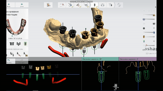Select implant label 26 in 3D view
Viewport: 163px width, 91px height.
pos(84,48)
